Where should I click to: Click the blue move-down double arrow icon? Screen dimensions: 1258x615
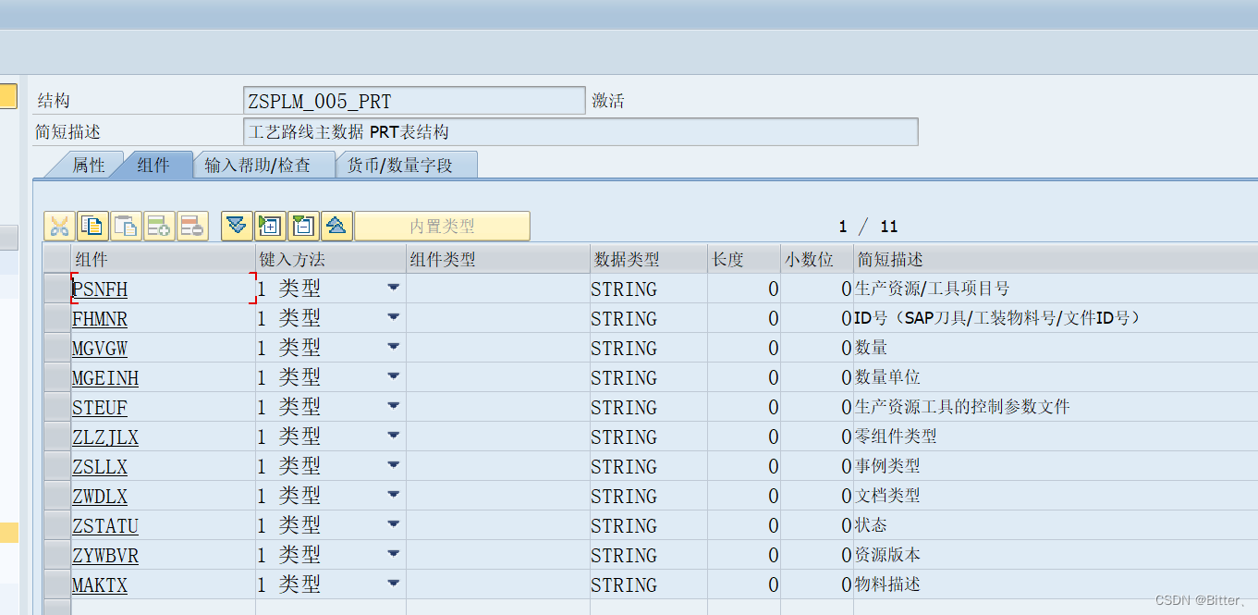point(236,225)
